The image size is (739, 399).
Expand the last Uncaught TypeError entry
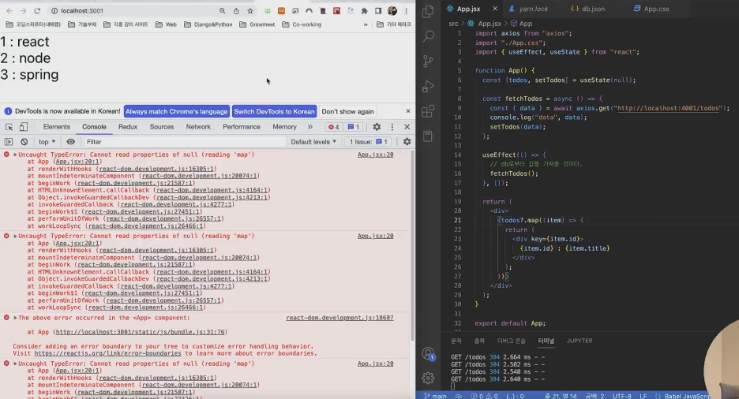[16, 364]
